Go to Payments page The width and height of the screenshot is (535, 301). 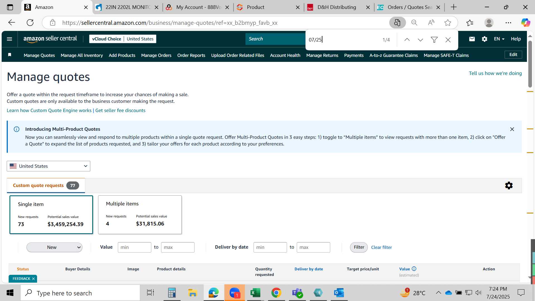click(x=354, y=55)
